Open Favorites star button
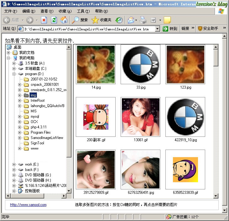Viewport: 229px width, 221px height. [101, 20]
